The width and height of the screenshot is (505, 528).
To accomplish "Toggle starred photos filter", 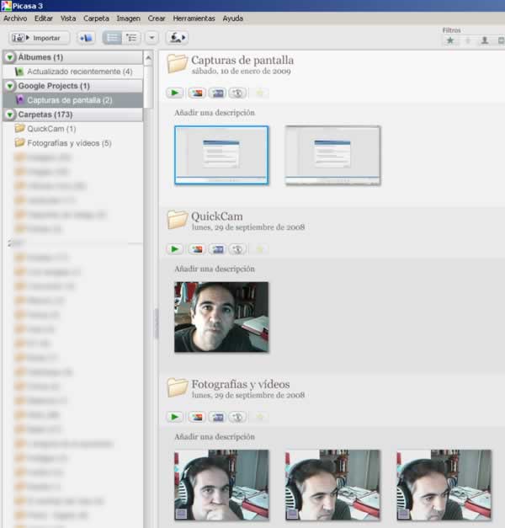I will tap(450, 40).
